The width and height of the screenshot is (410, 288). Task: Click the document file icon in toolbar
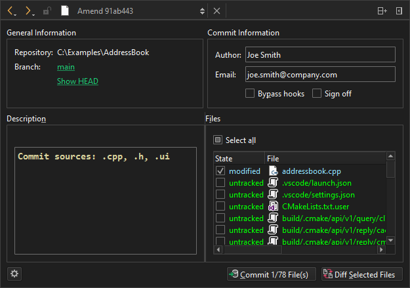[64, 11]
